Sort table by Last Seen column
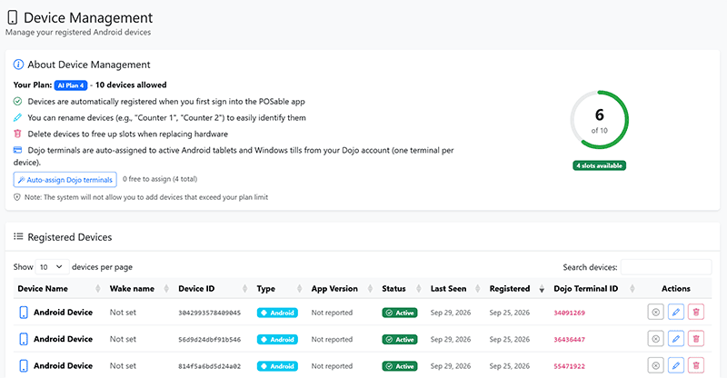 tap(455, 288)
